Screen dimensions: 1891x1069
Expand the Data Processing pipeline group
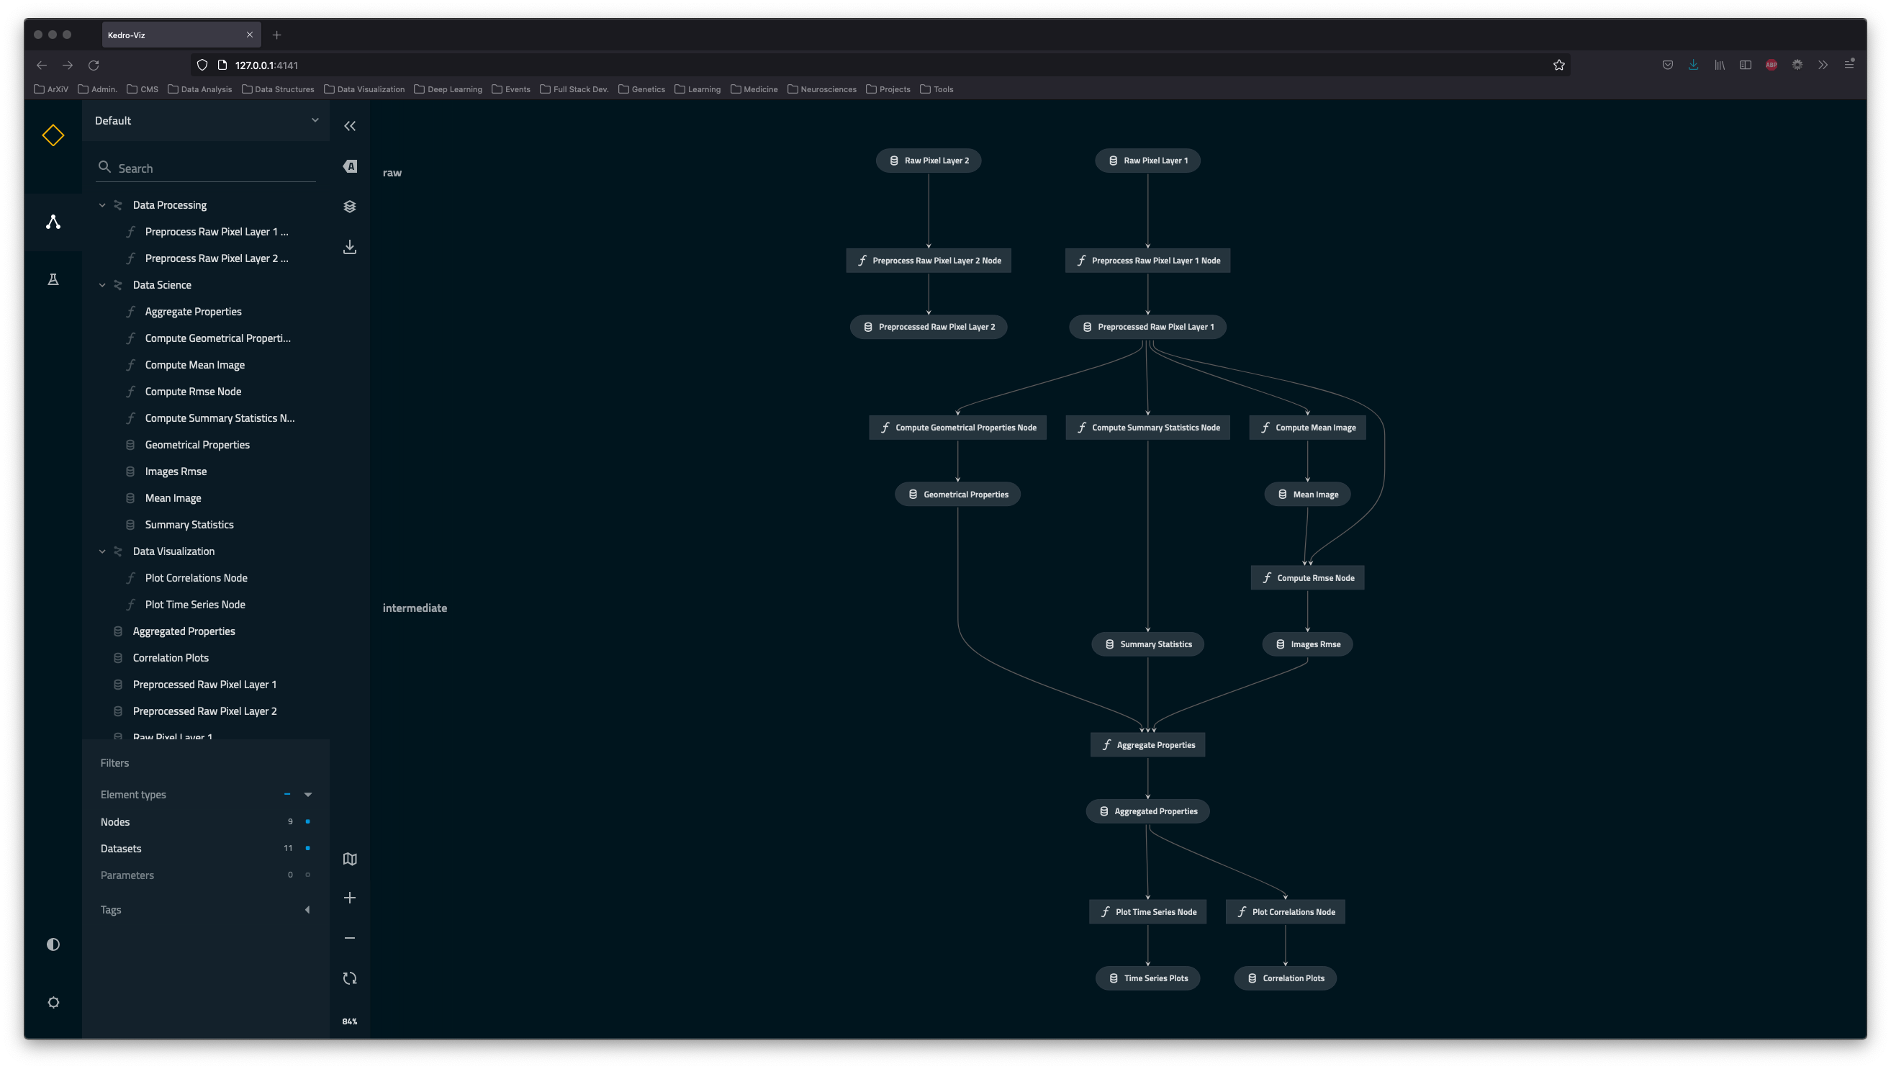[101, 204]
